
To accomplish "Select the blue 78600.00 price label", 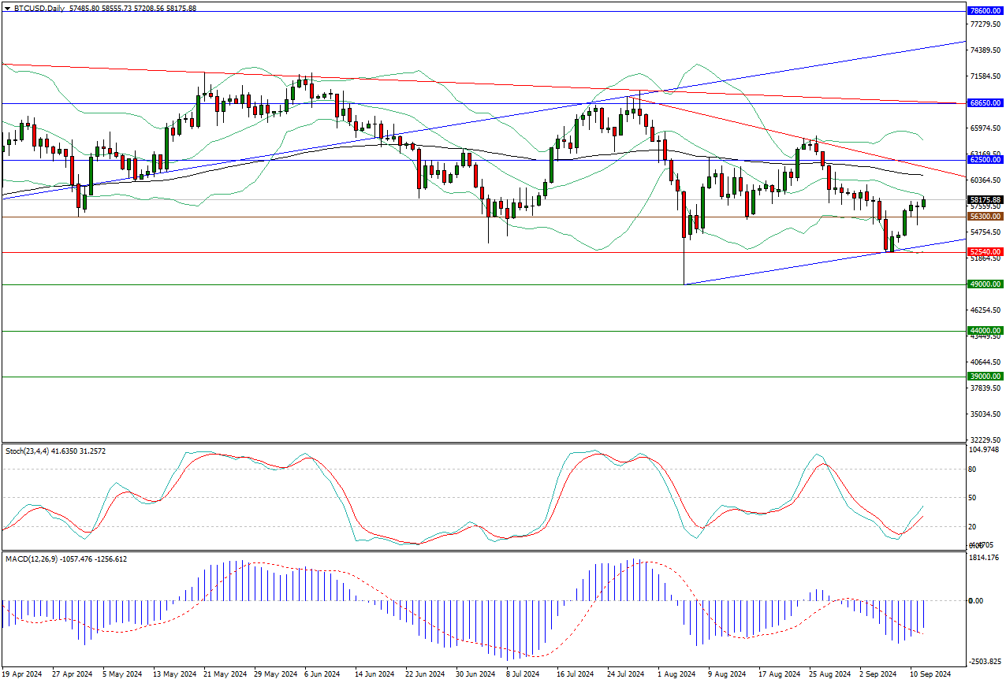I will pos(985,11).
